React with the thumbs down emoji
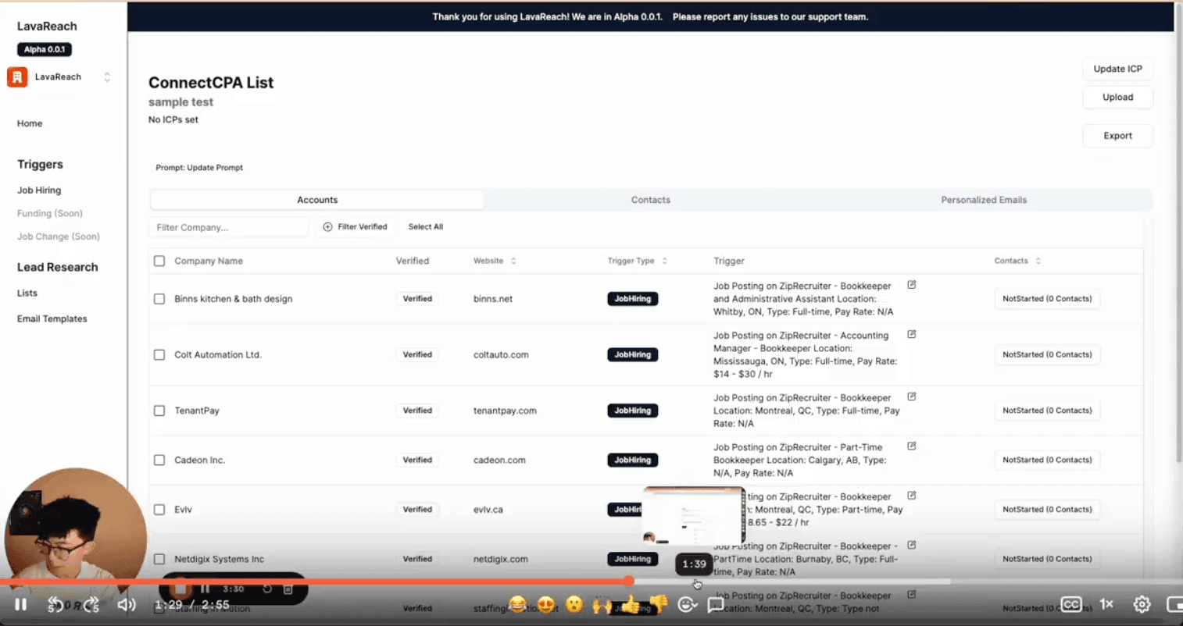 (x=659, y=604)
